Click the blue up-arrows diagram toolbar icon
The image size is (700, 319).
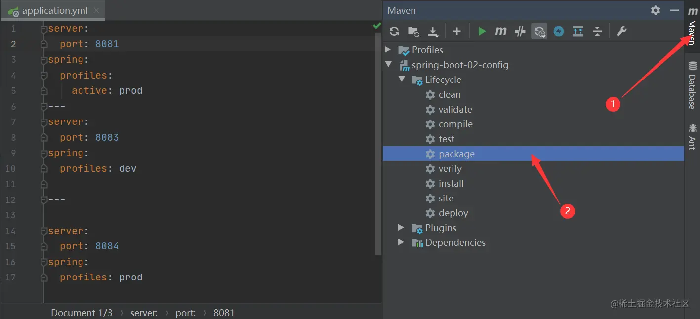coord(578,32)
